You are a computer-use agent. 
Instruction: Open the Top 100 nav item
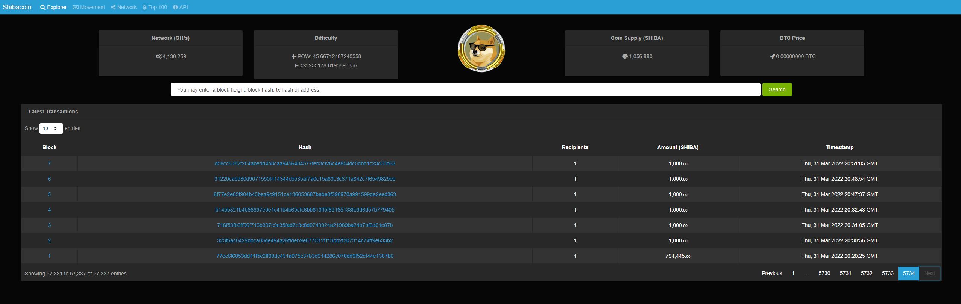pos(155,7)
